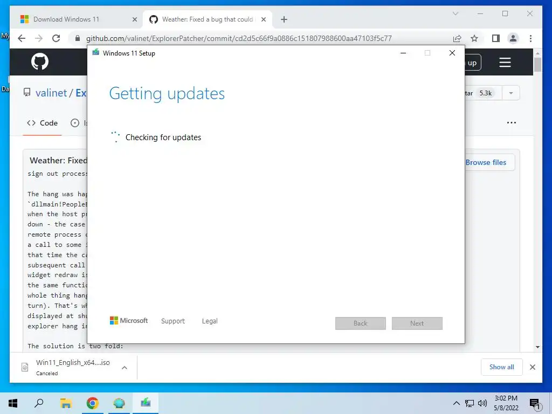Go forward in Chrome browser
This screenshot has height=414, width=552.
pyautogui.click(x=39, y=38)
